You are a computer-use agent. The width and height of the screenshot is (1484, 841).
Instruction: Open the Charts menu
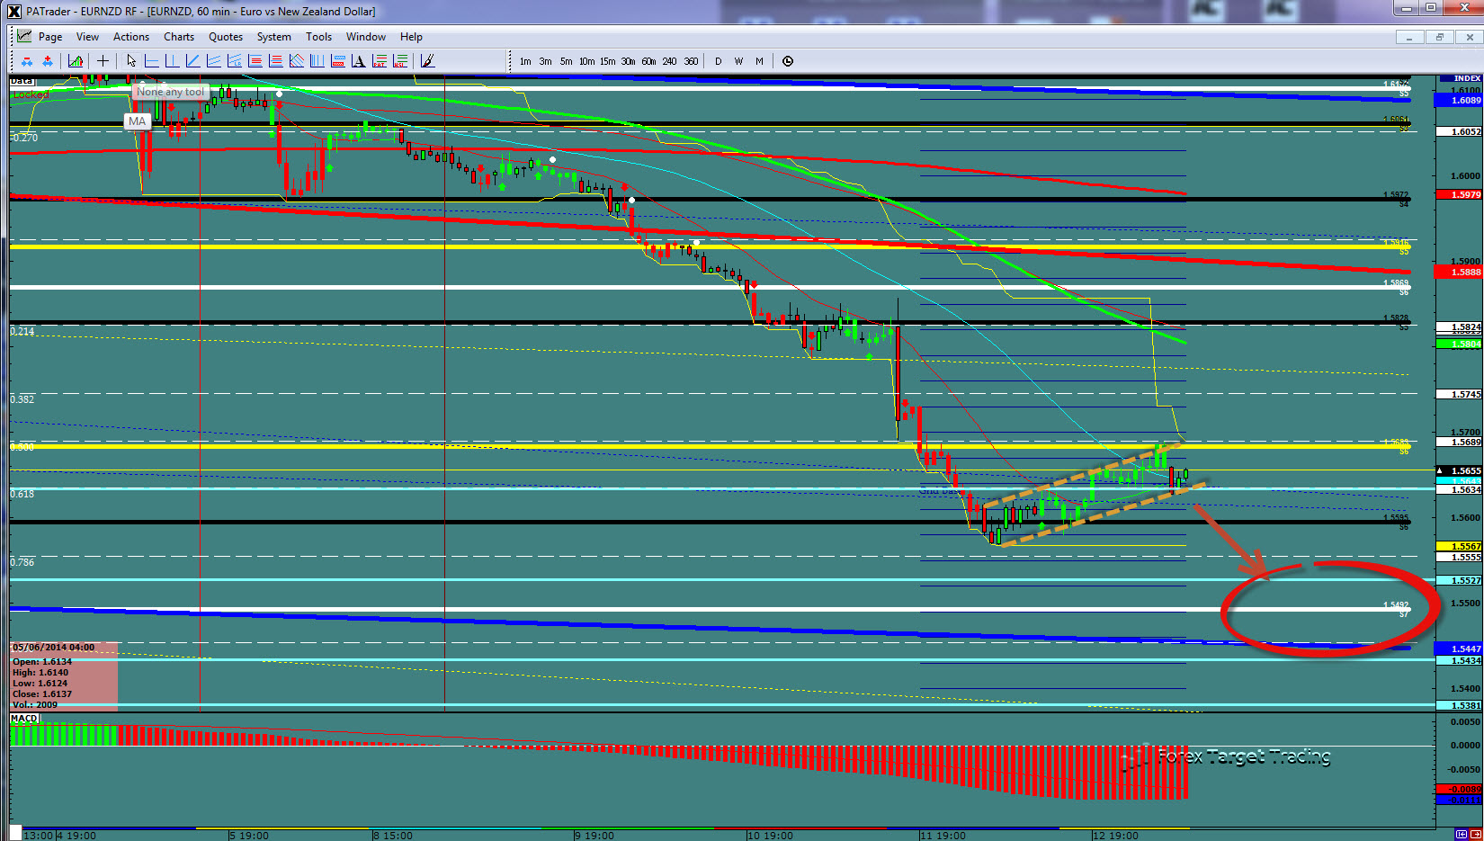(179, 37)
